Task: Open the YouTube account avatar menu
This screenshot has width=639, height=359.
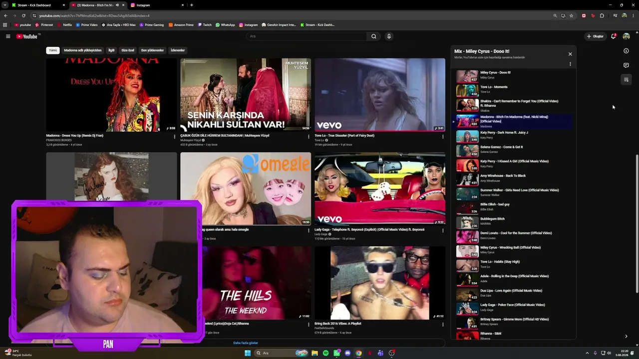Action: click(626, 36)
